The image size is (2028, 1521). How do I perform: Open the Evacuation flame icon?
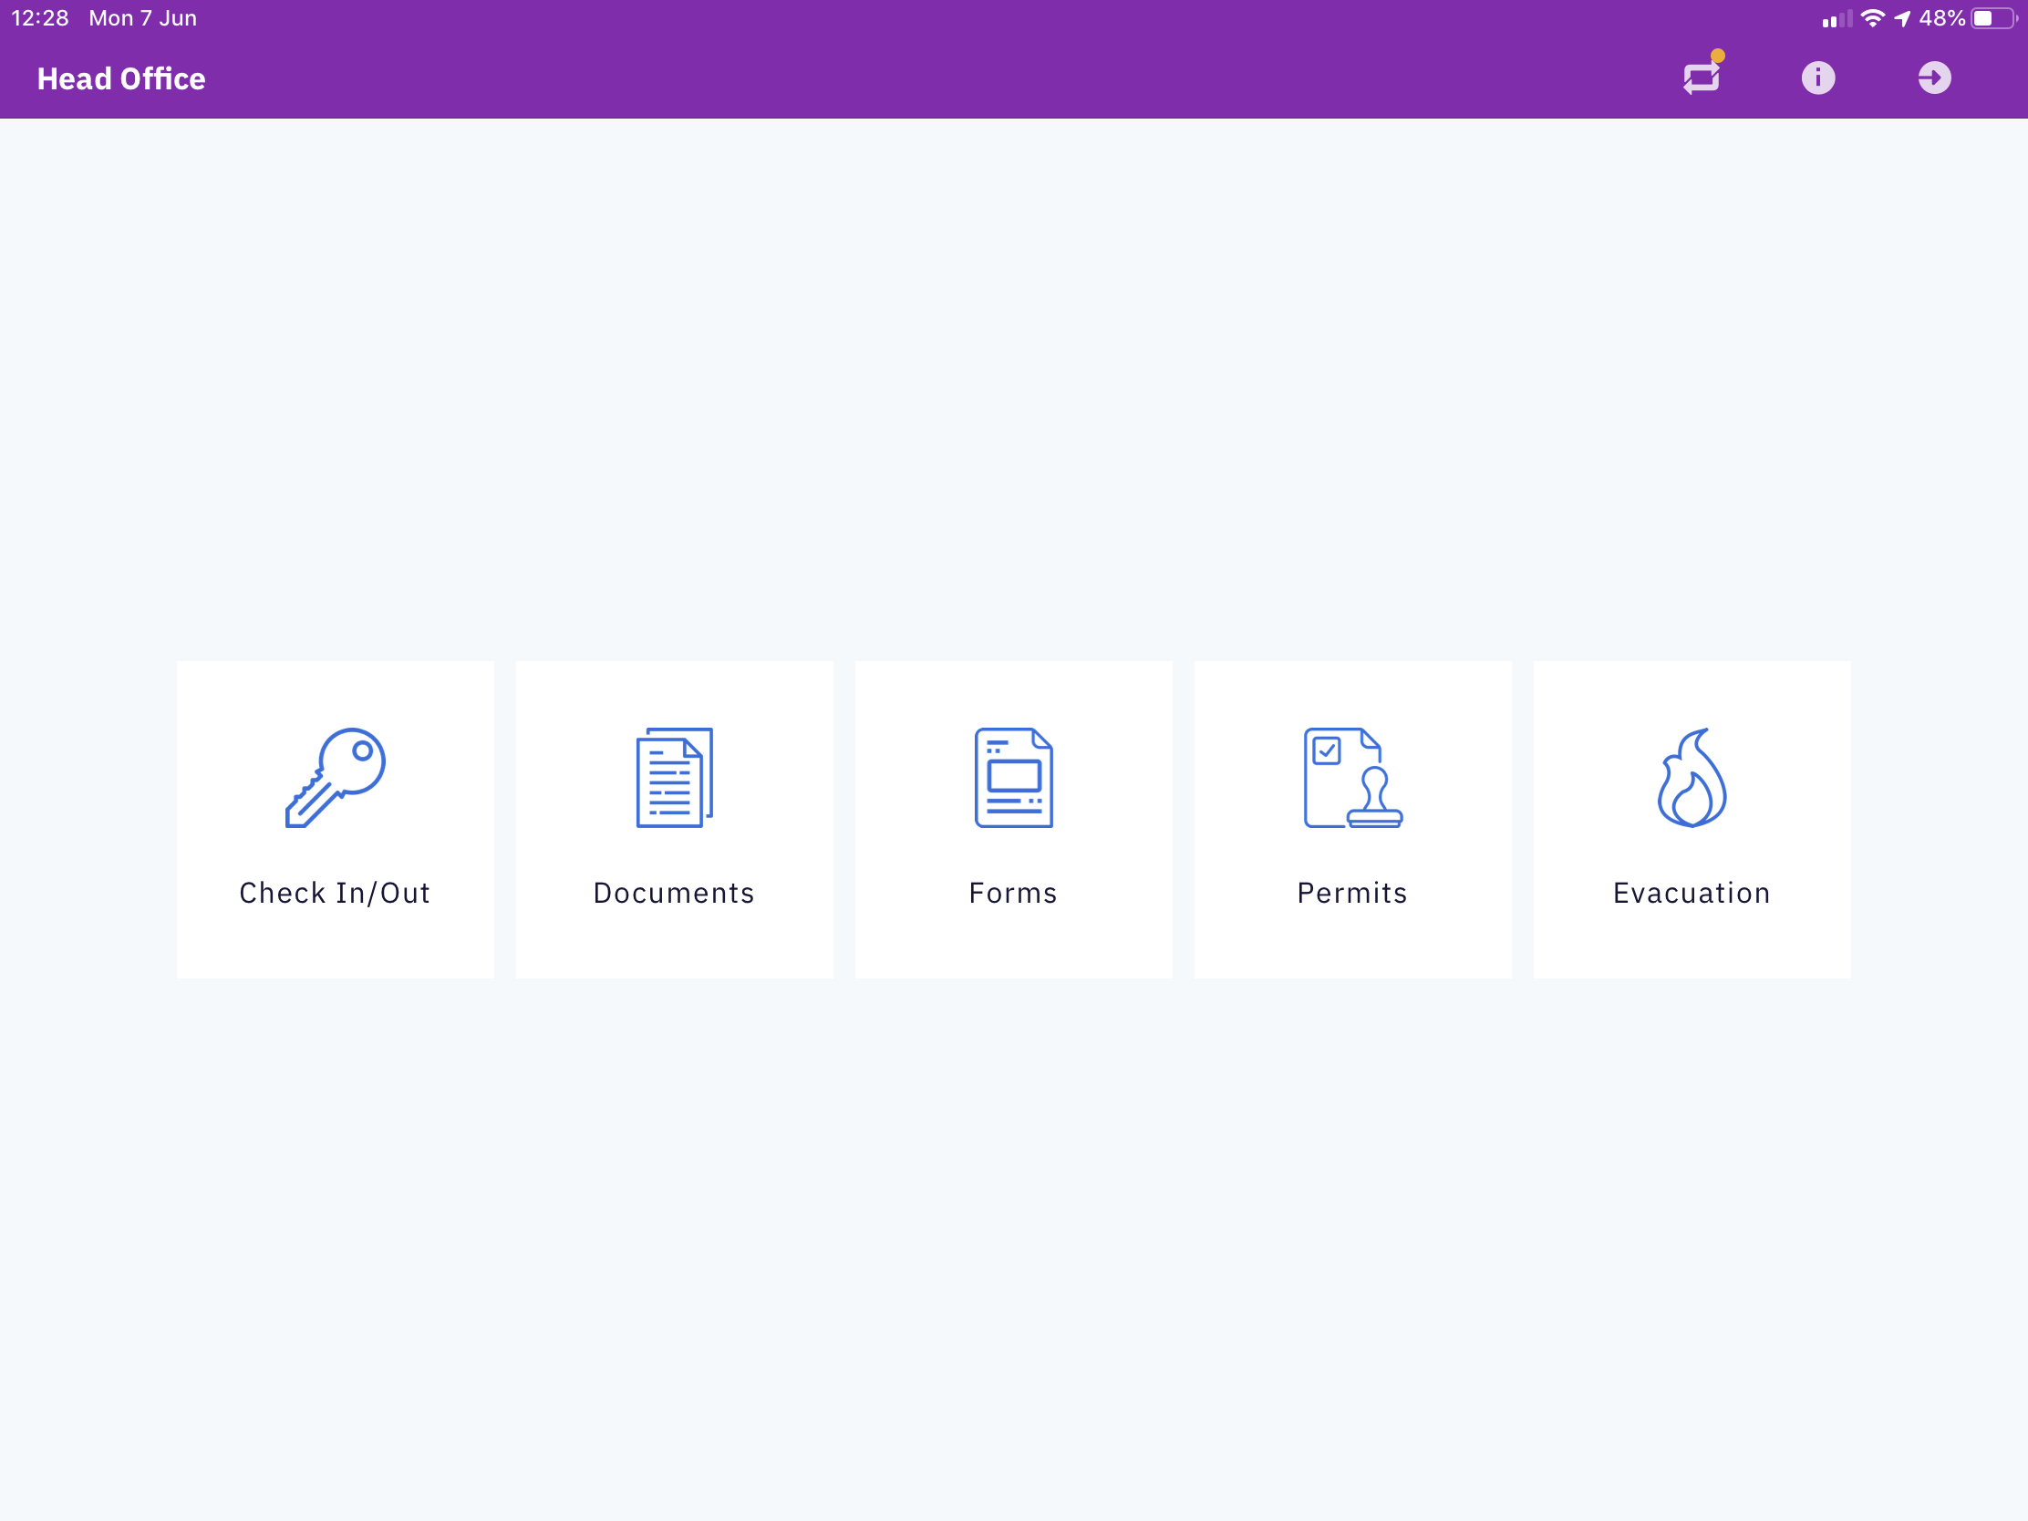click(1692, 778)
